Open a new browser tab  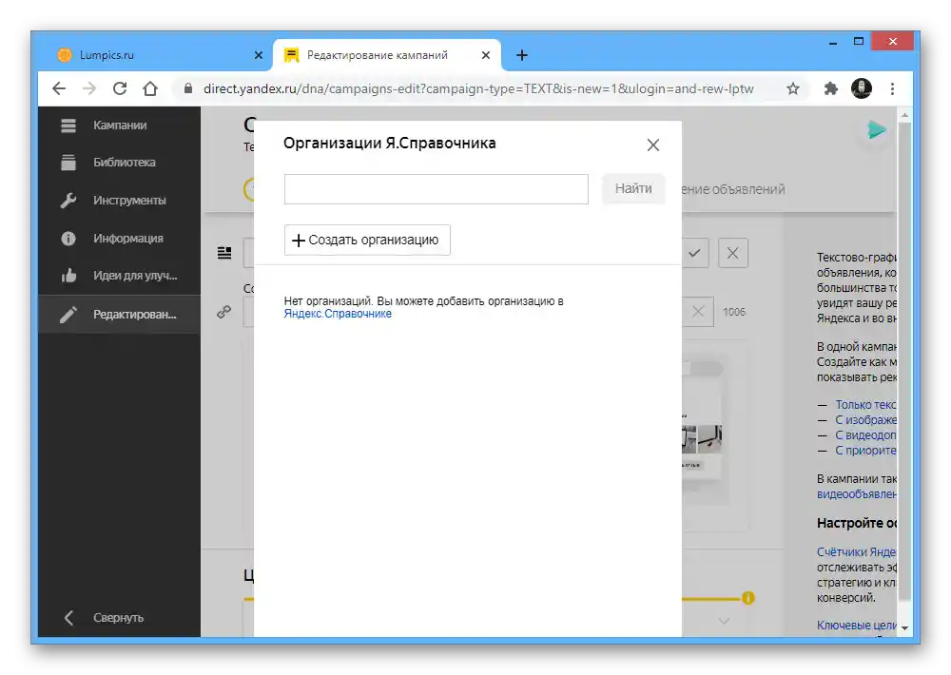pos(521,55)
